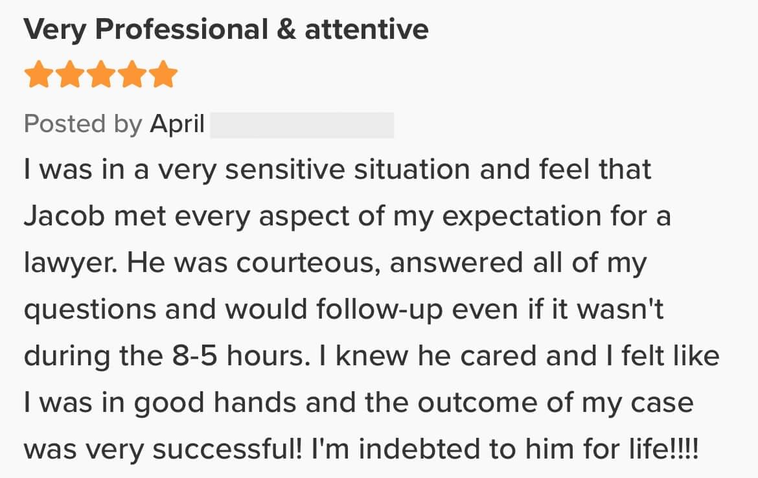Click the review title "Very Professional & attentive"
The image size is (758, 478).
click(x=226, y=30)
